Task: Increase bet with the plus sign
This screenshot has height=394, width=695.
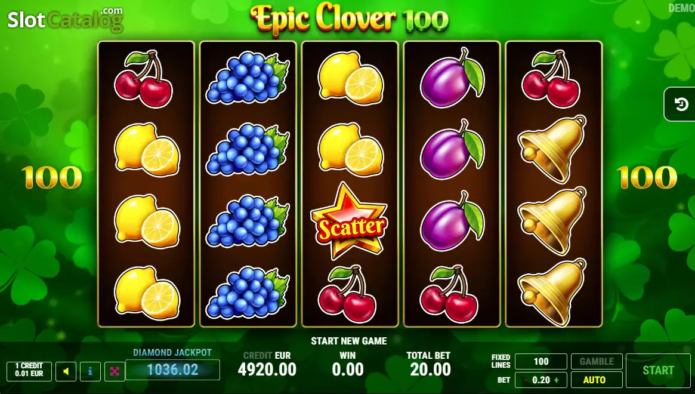Action: tap(556, 380)
